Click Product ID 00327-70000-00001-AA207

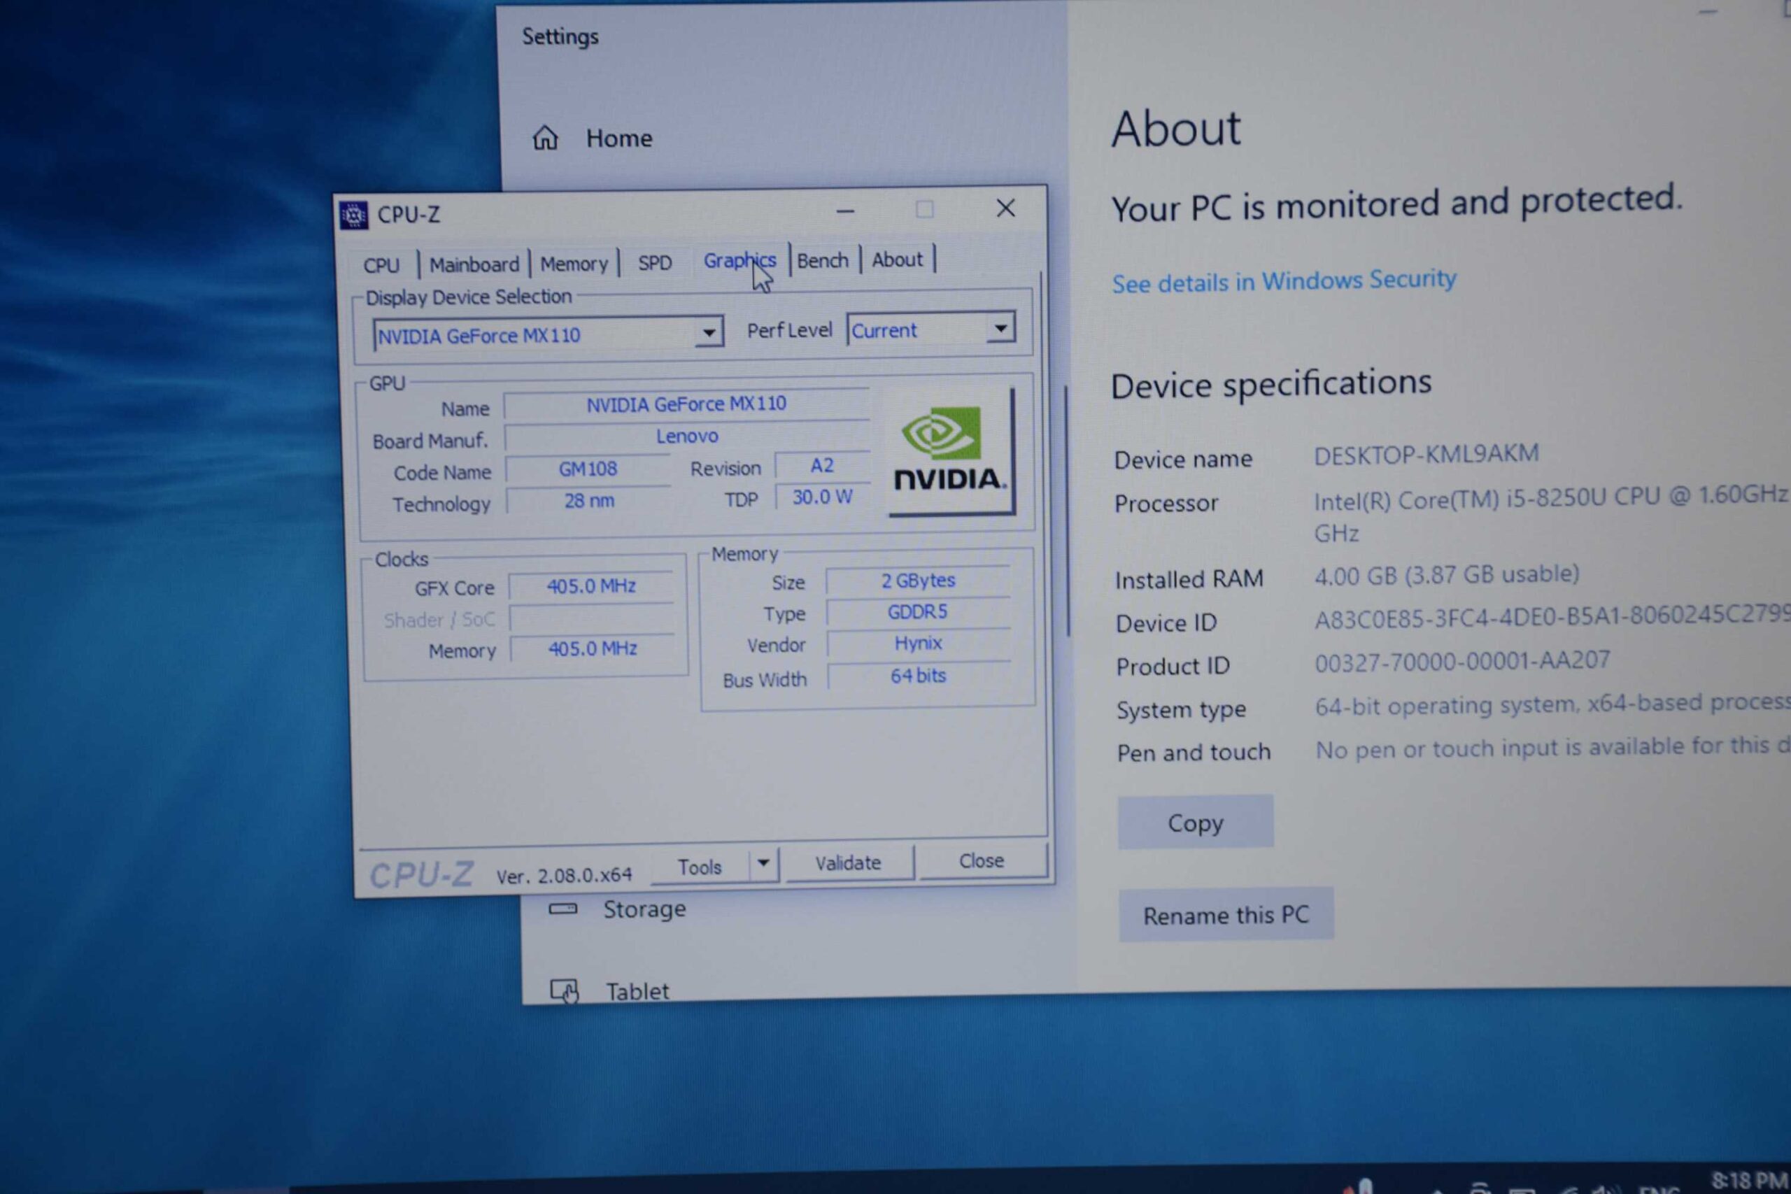1462,660
